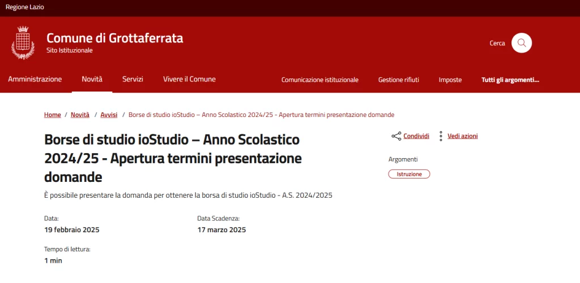Click the Tempo di lettura label
Image resolution: width=580 pixels, height=283 pixels.
click(x=67, y=250)
